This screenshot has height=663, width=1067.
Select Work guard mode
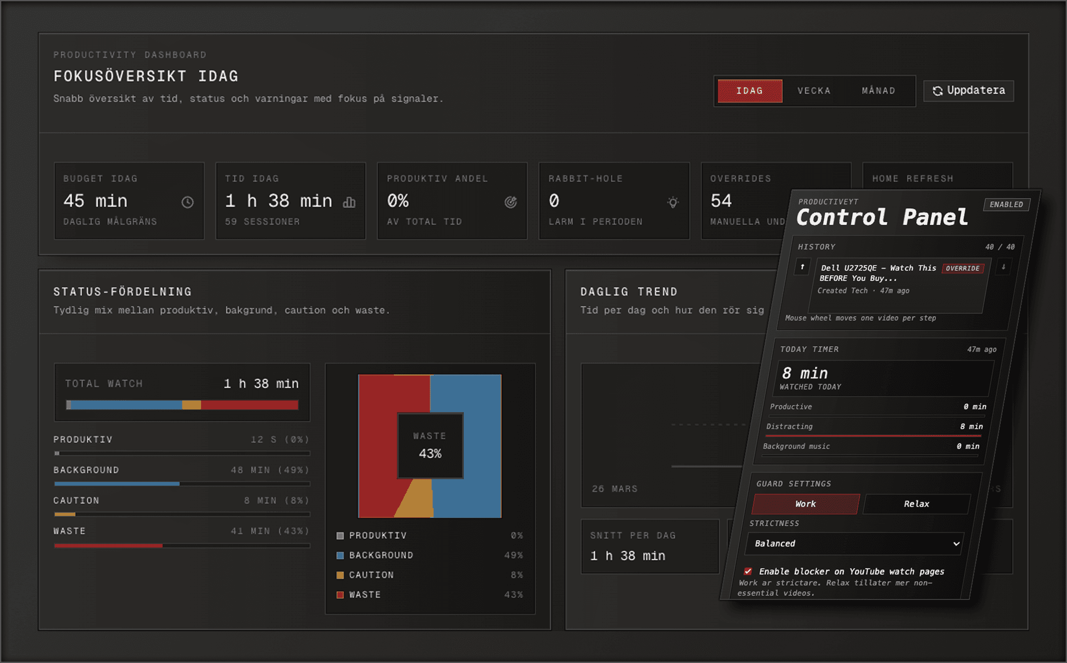(x=805, y=504)
